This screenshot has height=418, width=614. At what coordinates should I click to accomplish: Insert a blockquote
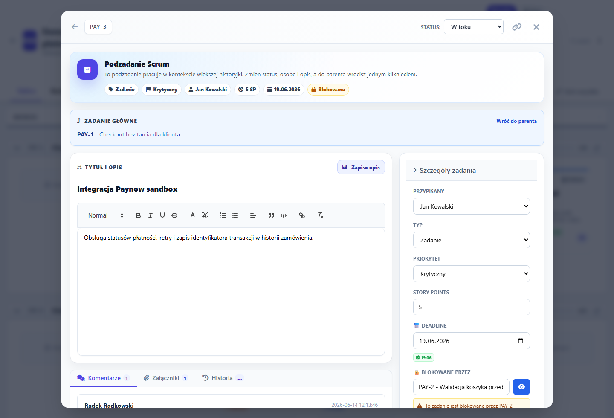click(272, 215)
